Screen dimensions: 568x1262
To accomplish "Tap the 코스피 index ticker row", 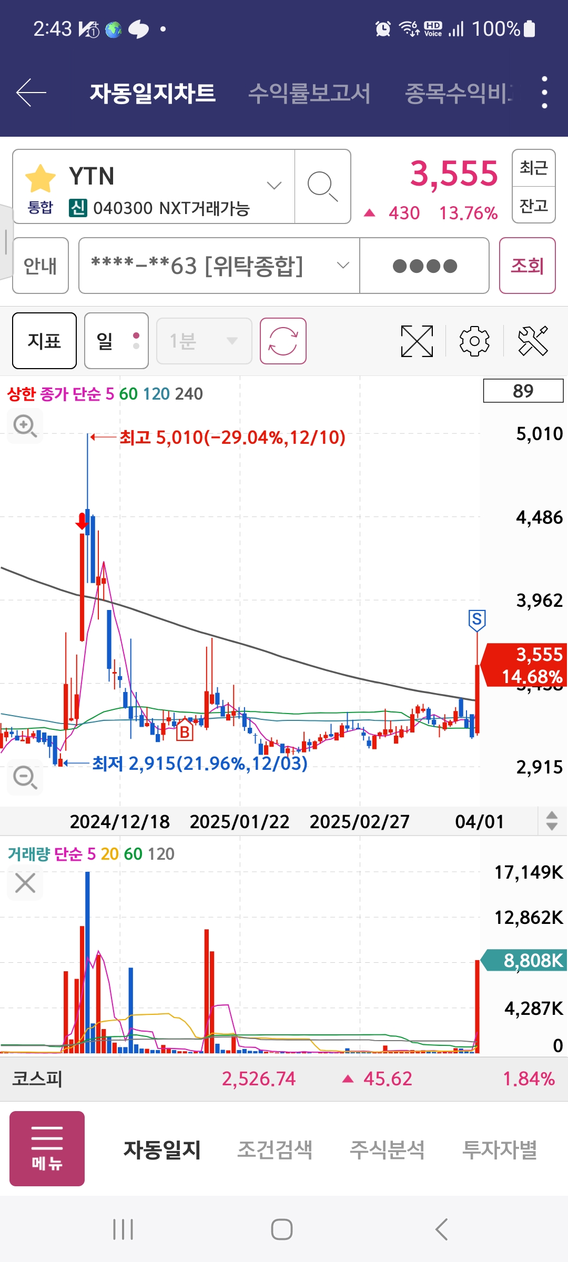I will [x=284, y=1079].
